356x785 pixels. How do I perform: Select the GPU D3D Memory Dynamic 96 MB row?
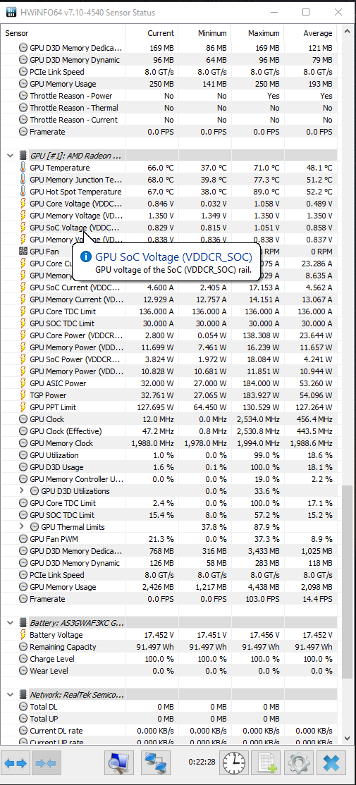[x=168, y=60]
